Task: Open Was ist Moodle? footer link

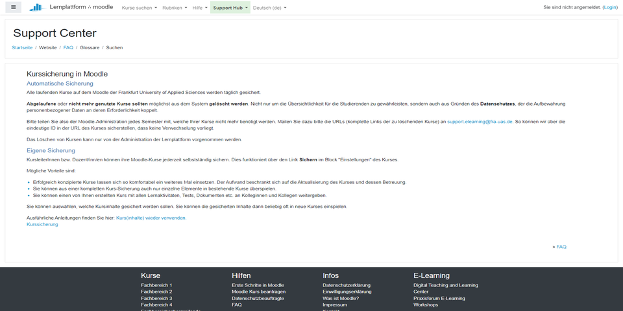Action: coord(341,298)
